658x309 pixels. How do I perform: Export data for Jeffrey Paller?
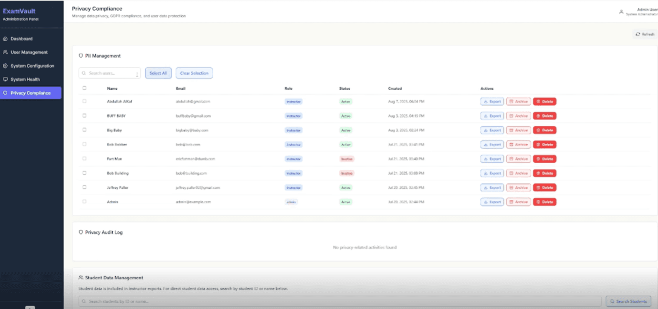click(x=492, y=188)
